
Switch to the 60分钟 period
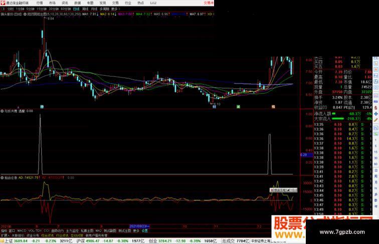point(66,9)
